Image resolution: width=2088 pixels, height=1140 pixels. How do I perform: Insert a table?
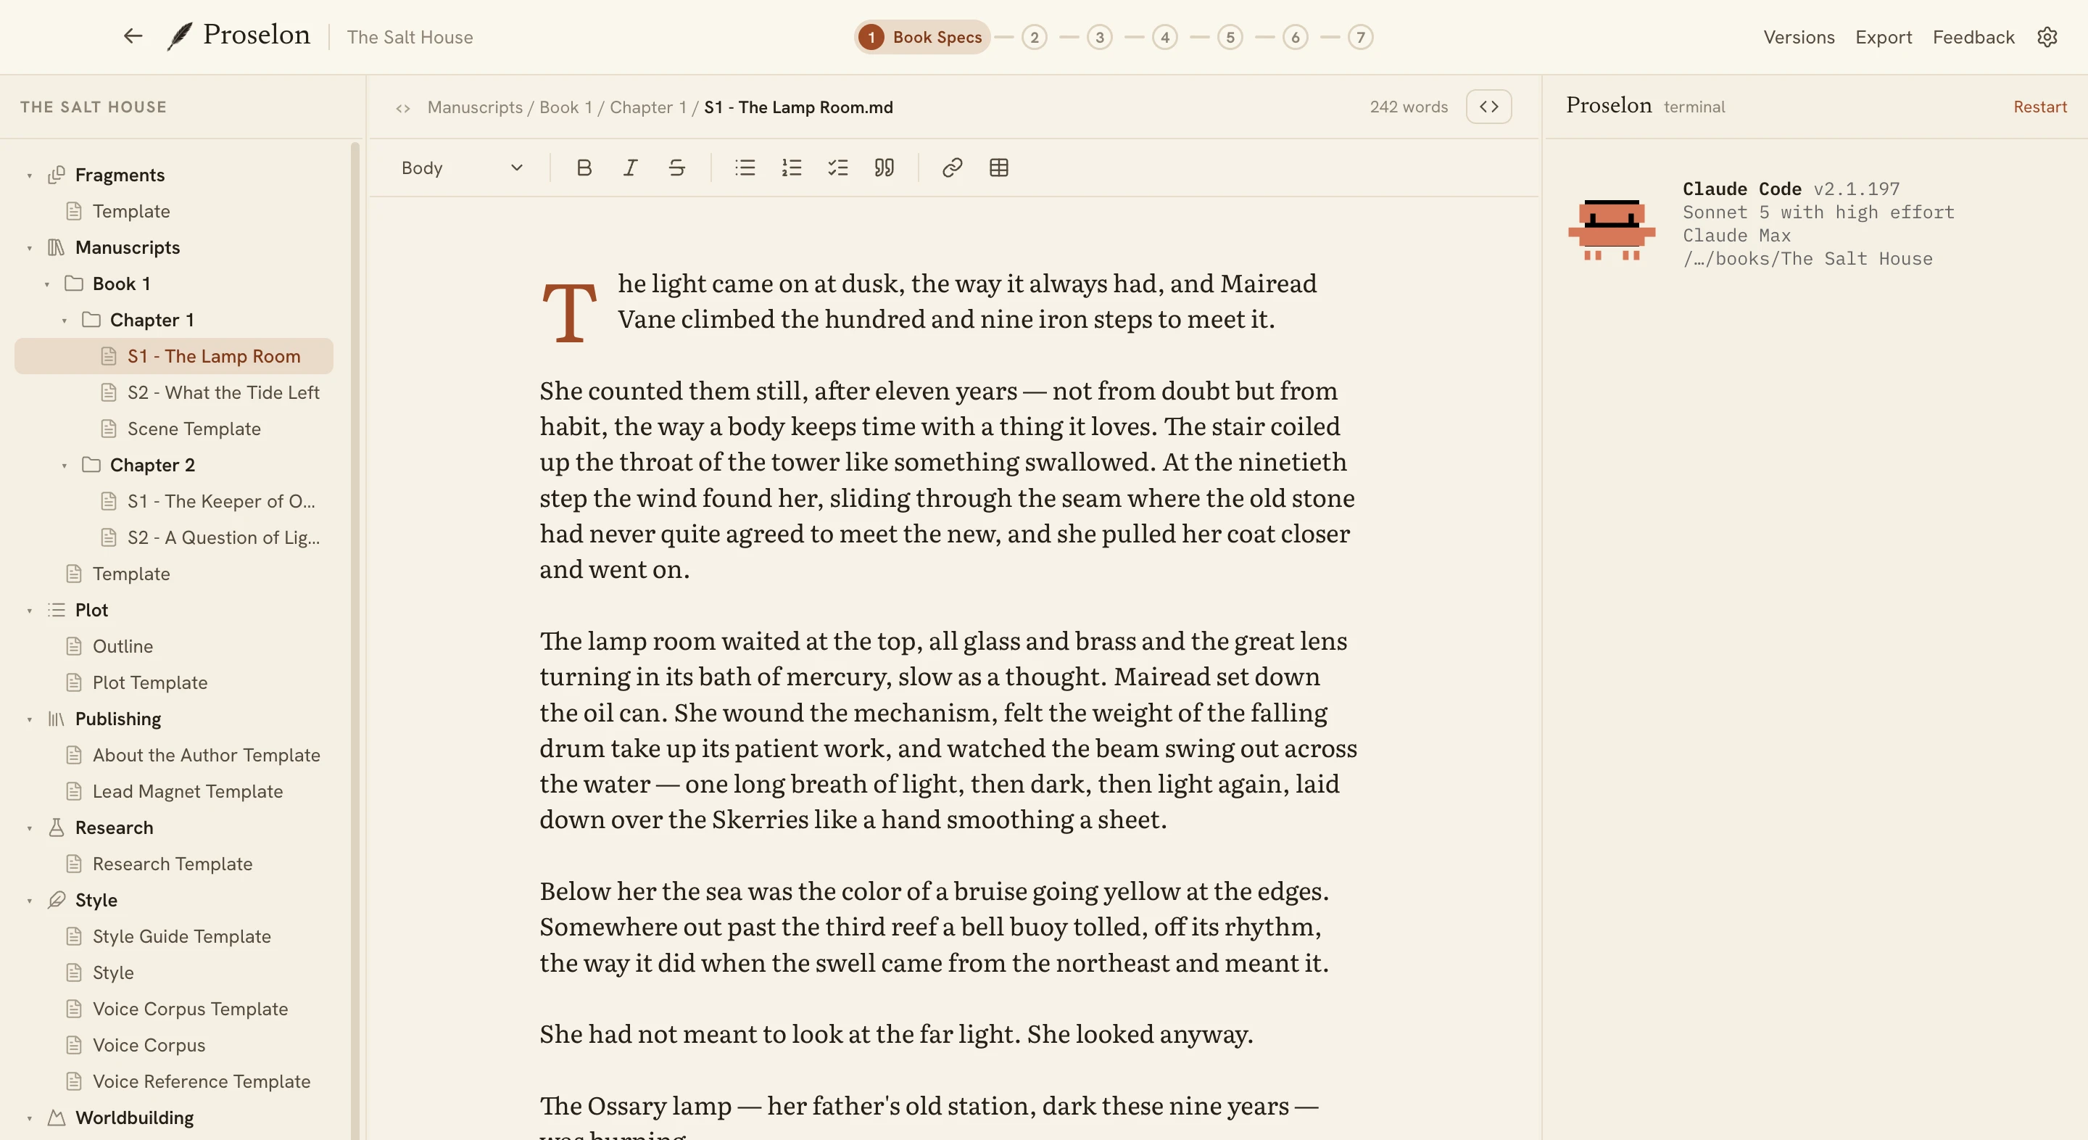(x=998, y=168)
